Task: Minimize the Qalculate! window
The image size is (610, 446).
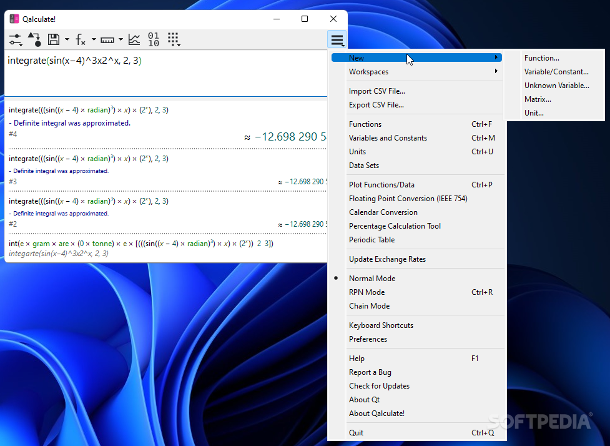Action: pyautogui.click(x=277, y=19)
